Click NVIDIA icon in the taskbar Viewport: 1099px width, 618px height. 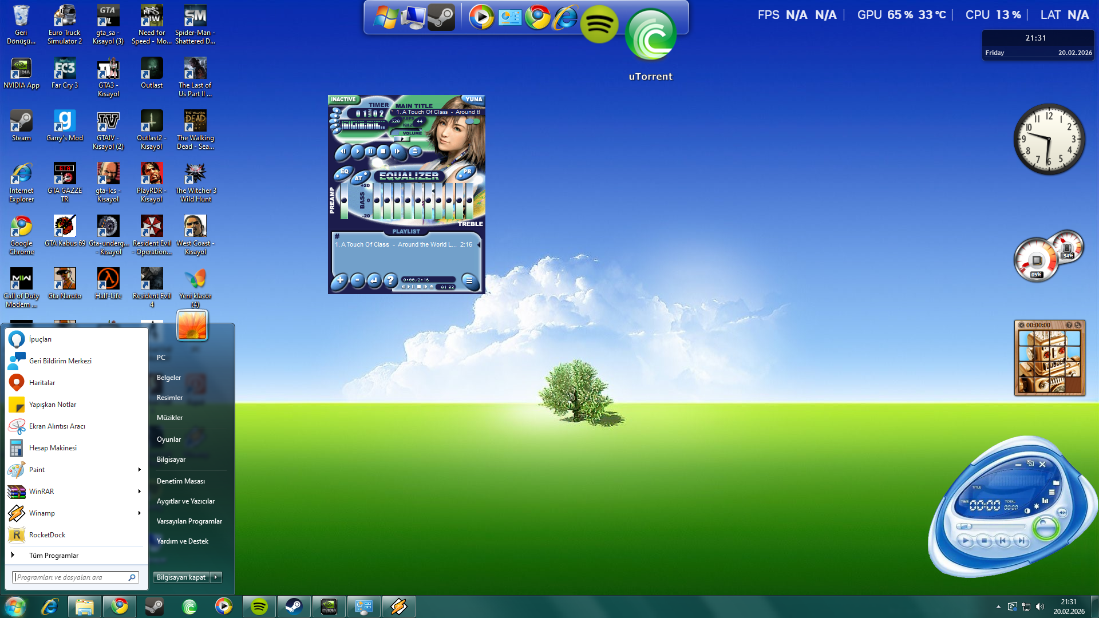[x=329, y=607]
